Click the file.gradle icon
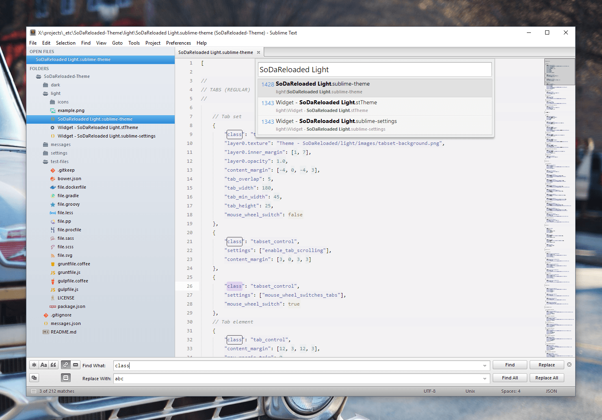Viewport: 602px width, 420px height. [52, 196]
